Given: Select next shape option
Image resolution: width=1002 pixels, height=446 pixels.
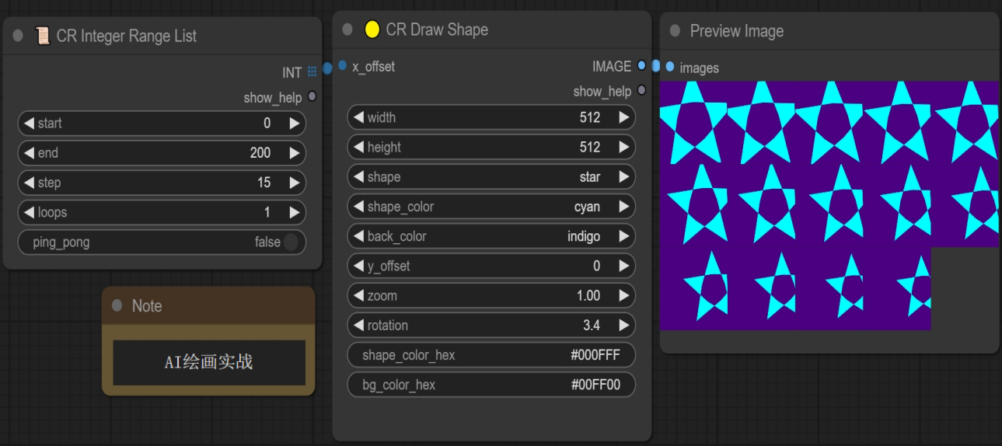Looking at the screenshot, I should [623, 177].
